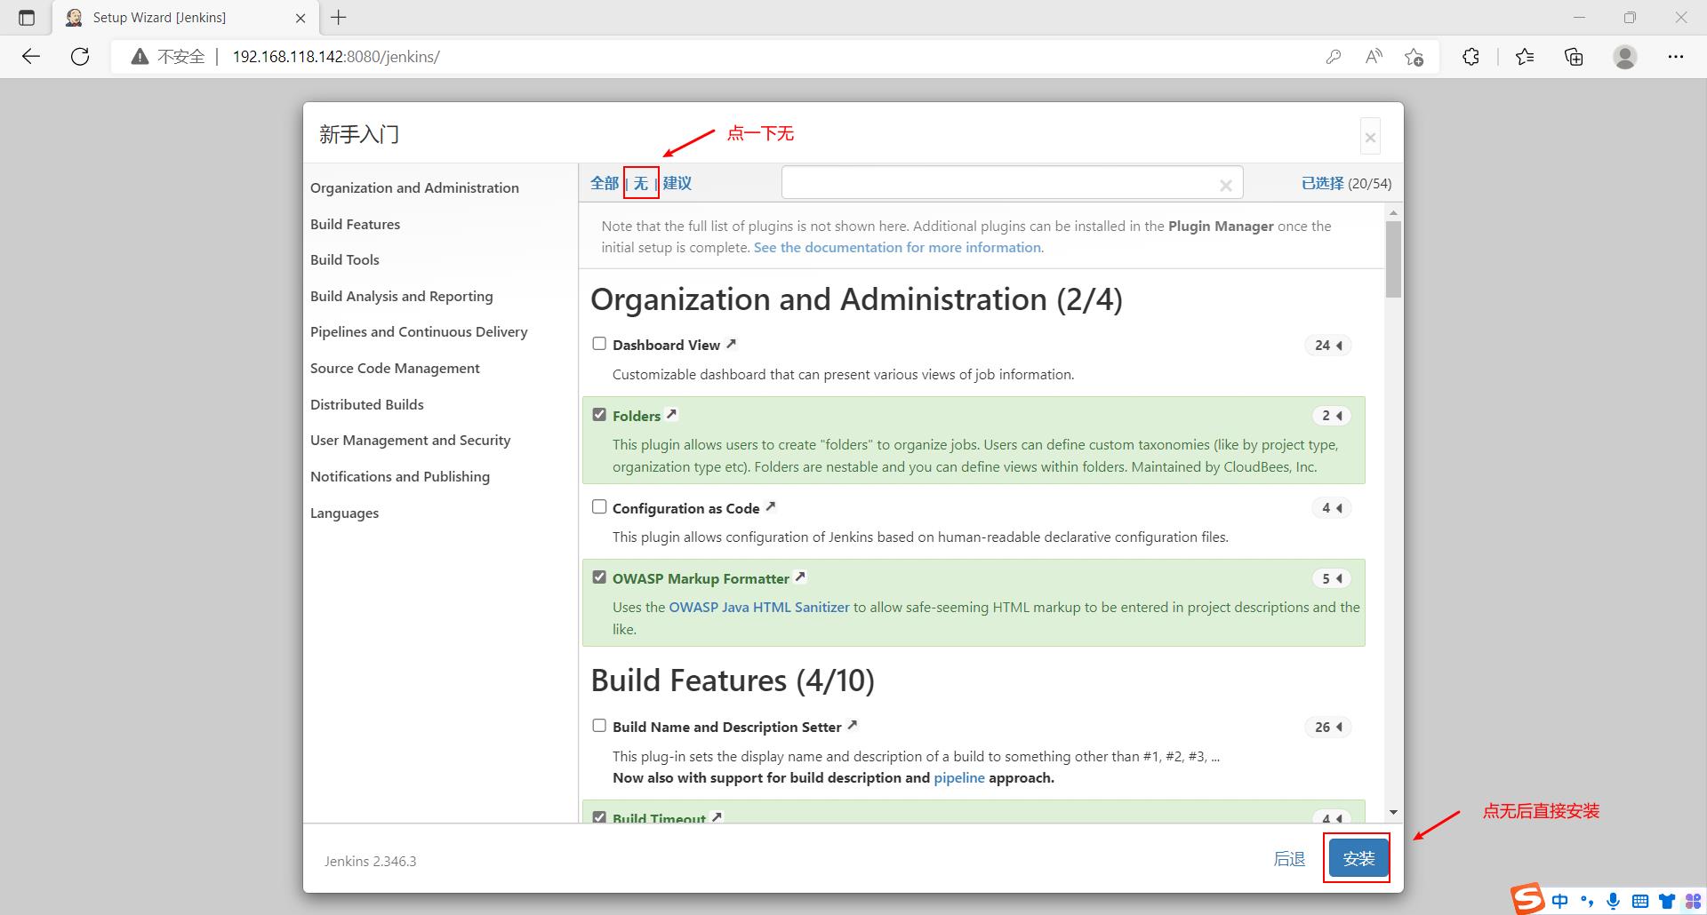Jump to Languages category
This screenshot has height=915, width=1707.
point(344,513)
